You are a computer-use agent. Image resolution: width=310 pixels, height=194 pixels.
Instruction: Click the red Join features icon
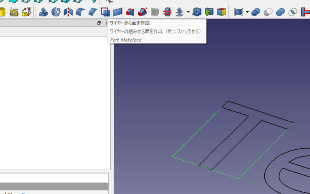[305, 12]
